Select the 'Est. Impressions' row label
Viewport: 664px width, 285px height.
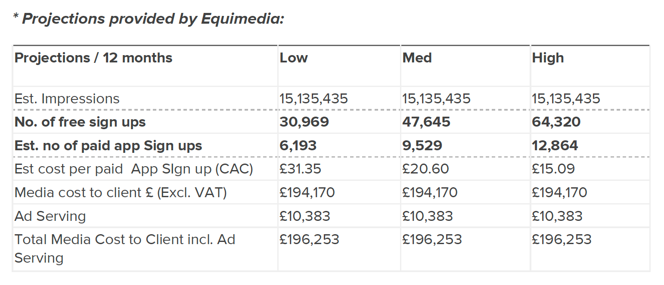pos(67,99)
